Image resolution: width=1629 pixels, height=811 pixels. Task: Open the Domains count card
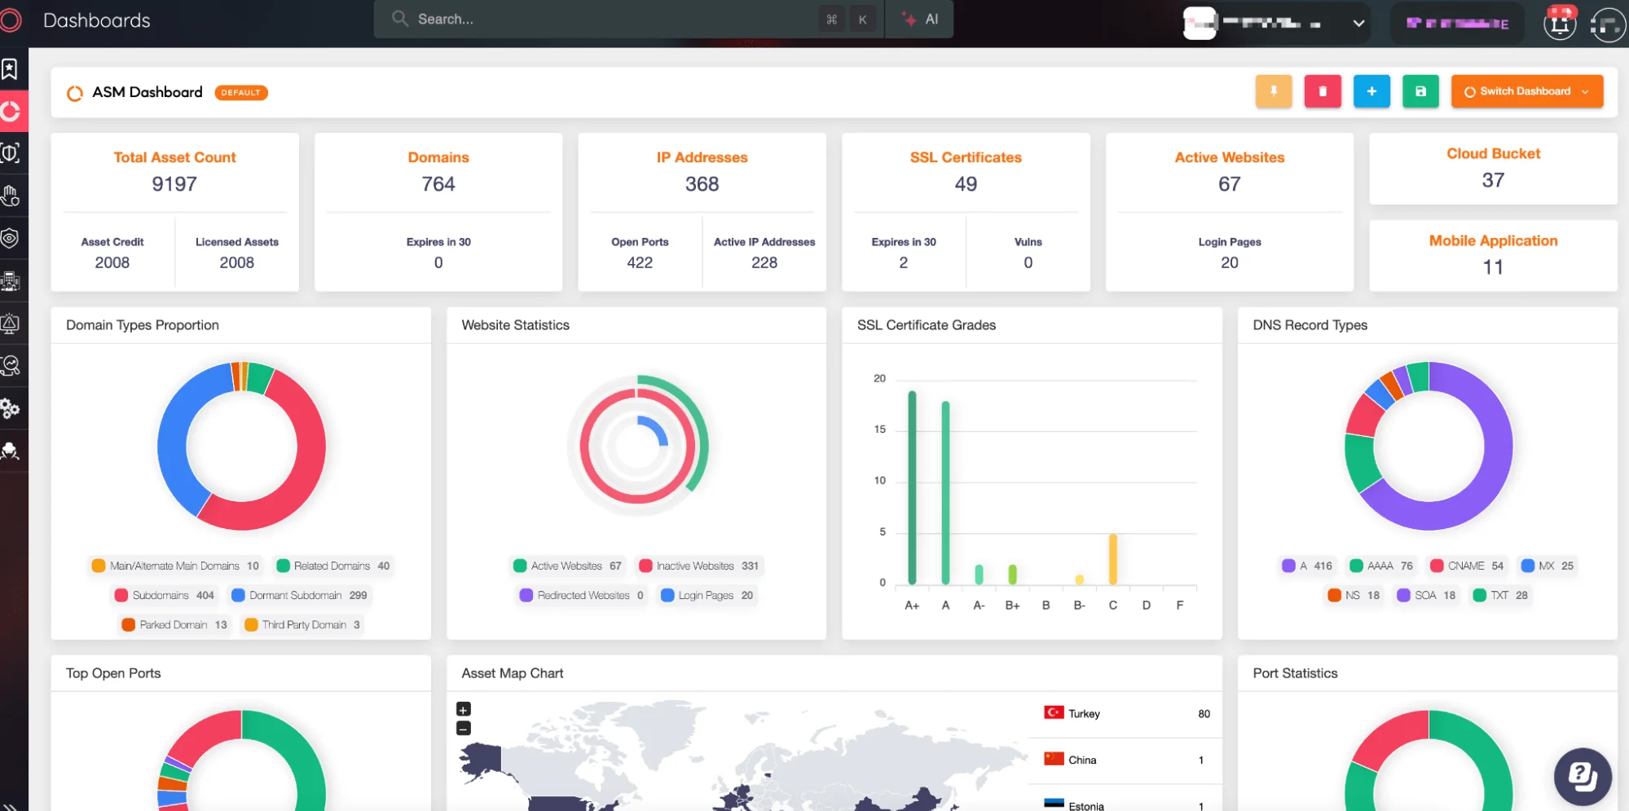point(438,212)
